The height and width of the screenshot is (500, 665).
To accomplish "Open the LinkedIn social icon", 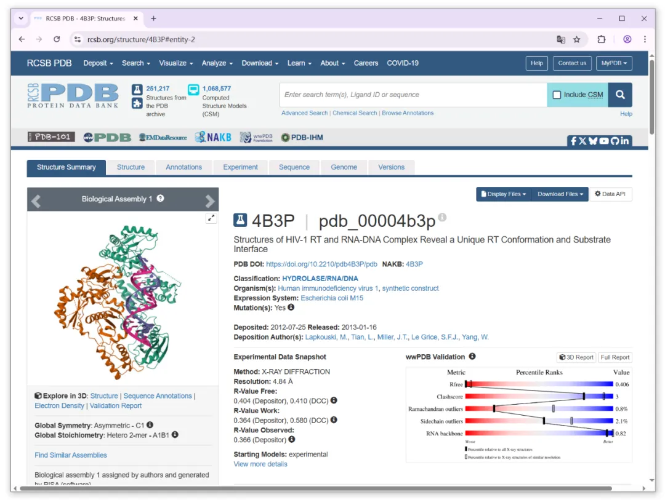I will (x=625, y=141).
